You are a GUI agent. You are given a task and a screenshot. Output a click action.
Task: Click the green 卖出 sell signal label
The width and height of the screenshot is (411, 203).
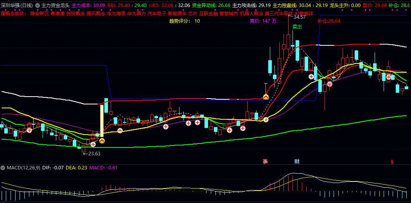pos(297,27)
